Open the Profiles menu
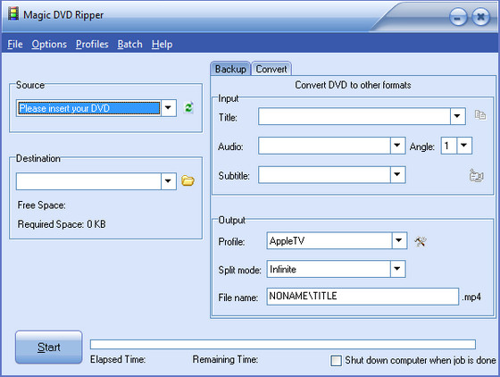The height and width of the screenshot is (377, 500). [x=92, y=44]
